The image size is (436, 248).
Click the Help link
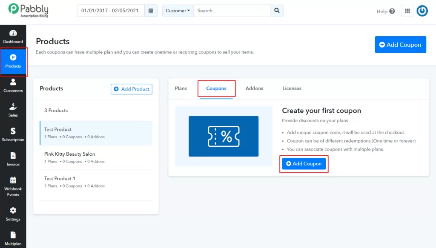click(385, 11)
